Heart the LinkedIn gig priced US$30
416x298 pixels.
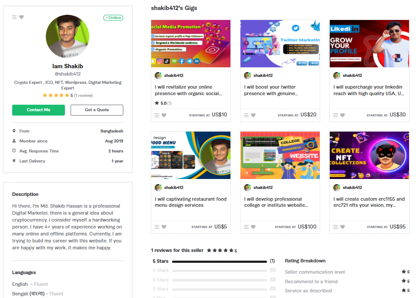click(x=342, y=116)
